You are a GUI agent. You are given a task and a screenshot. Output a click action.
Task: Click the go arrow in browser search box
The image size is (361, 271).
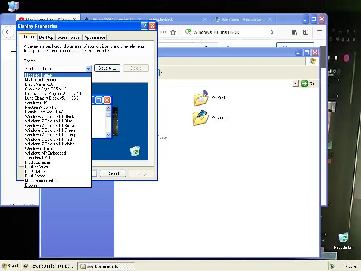271,32
